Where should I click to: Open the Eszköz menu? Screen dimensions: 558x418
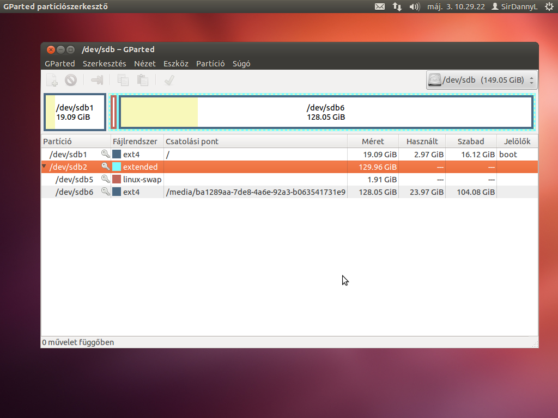(x=176, y=64)
